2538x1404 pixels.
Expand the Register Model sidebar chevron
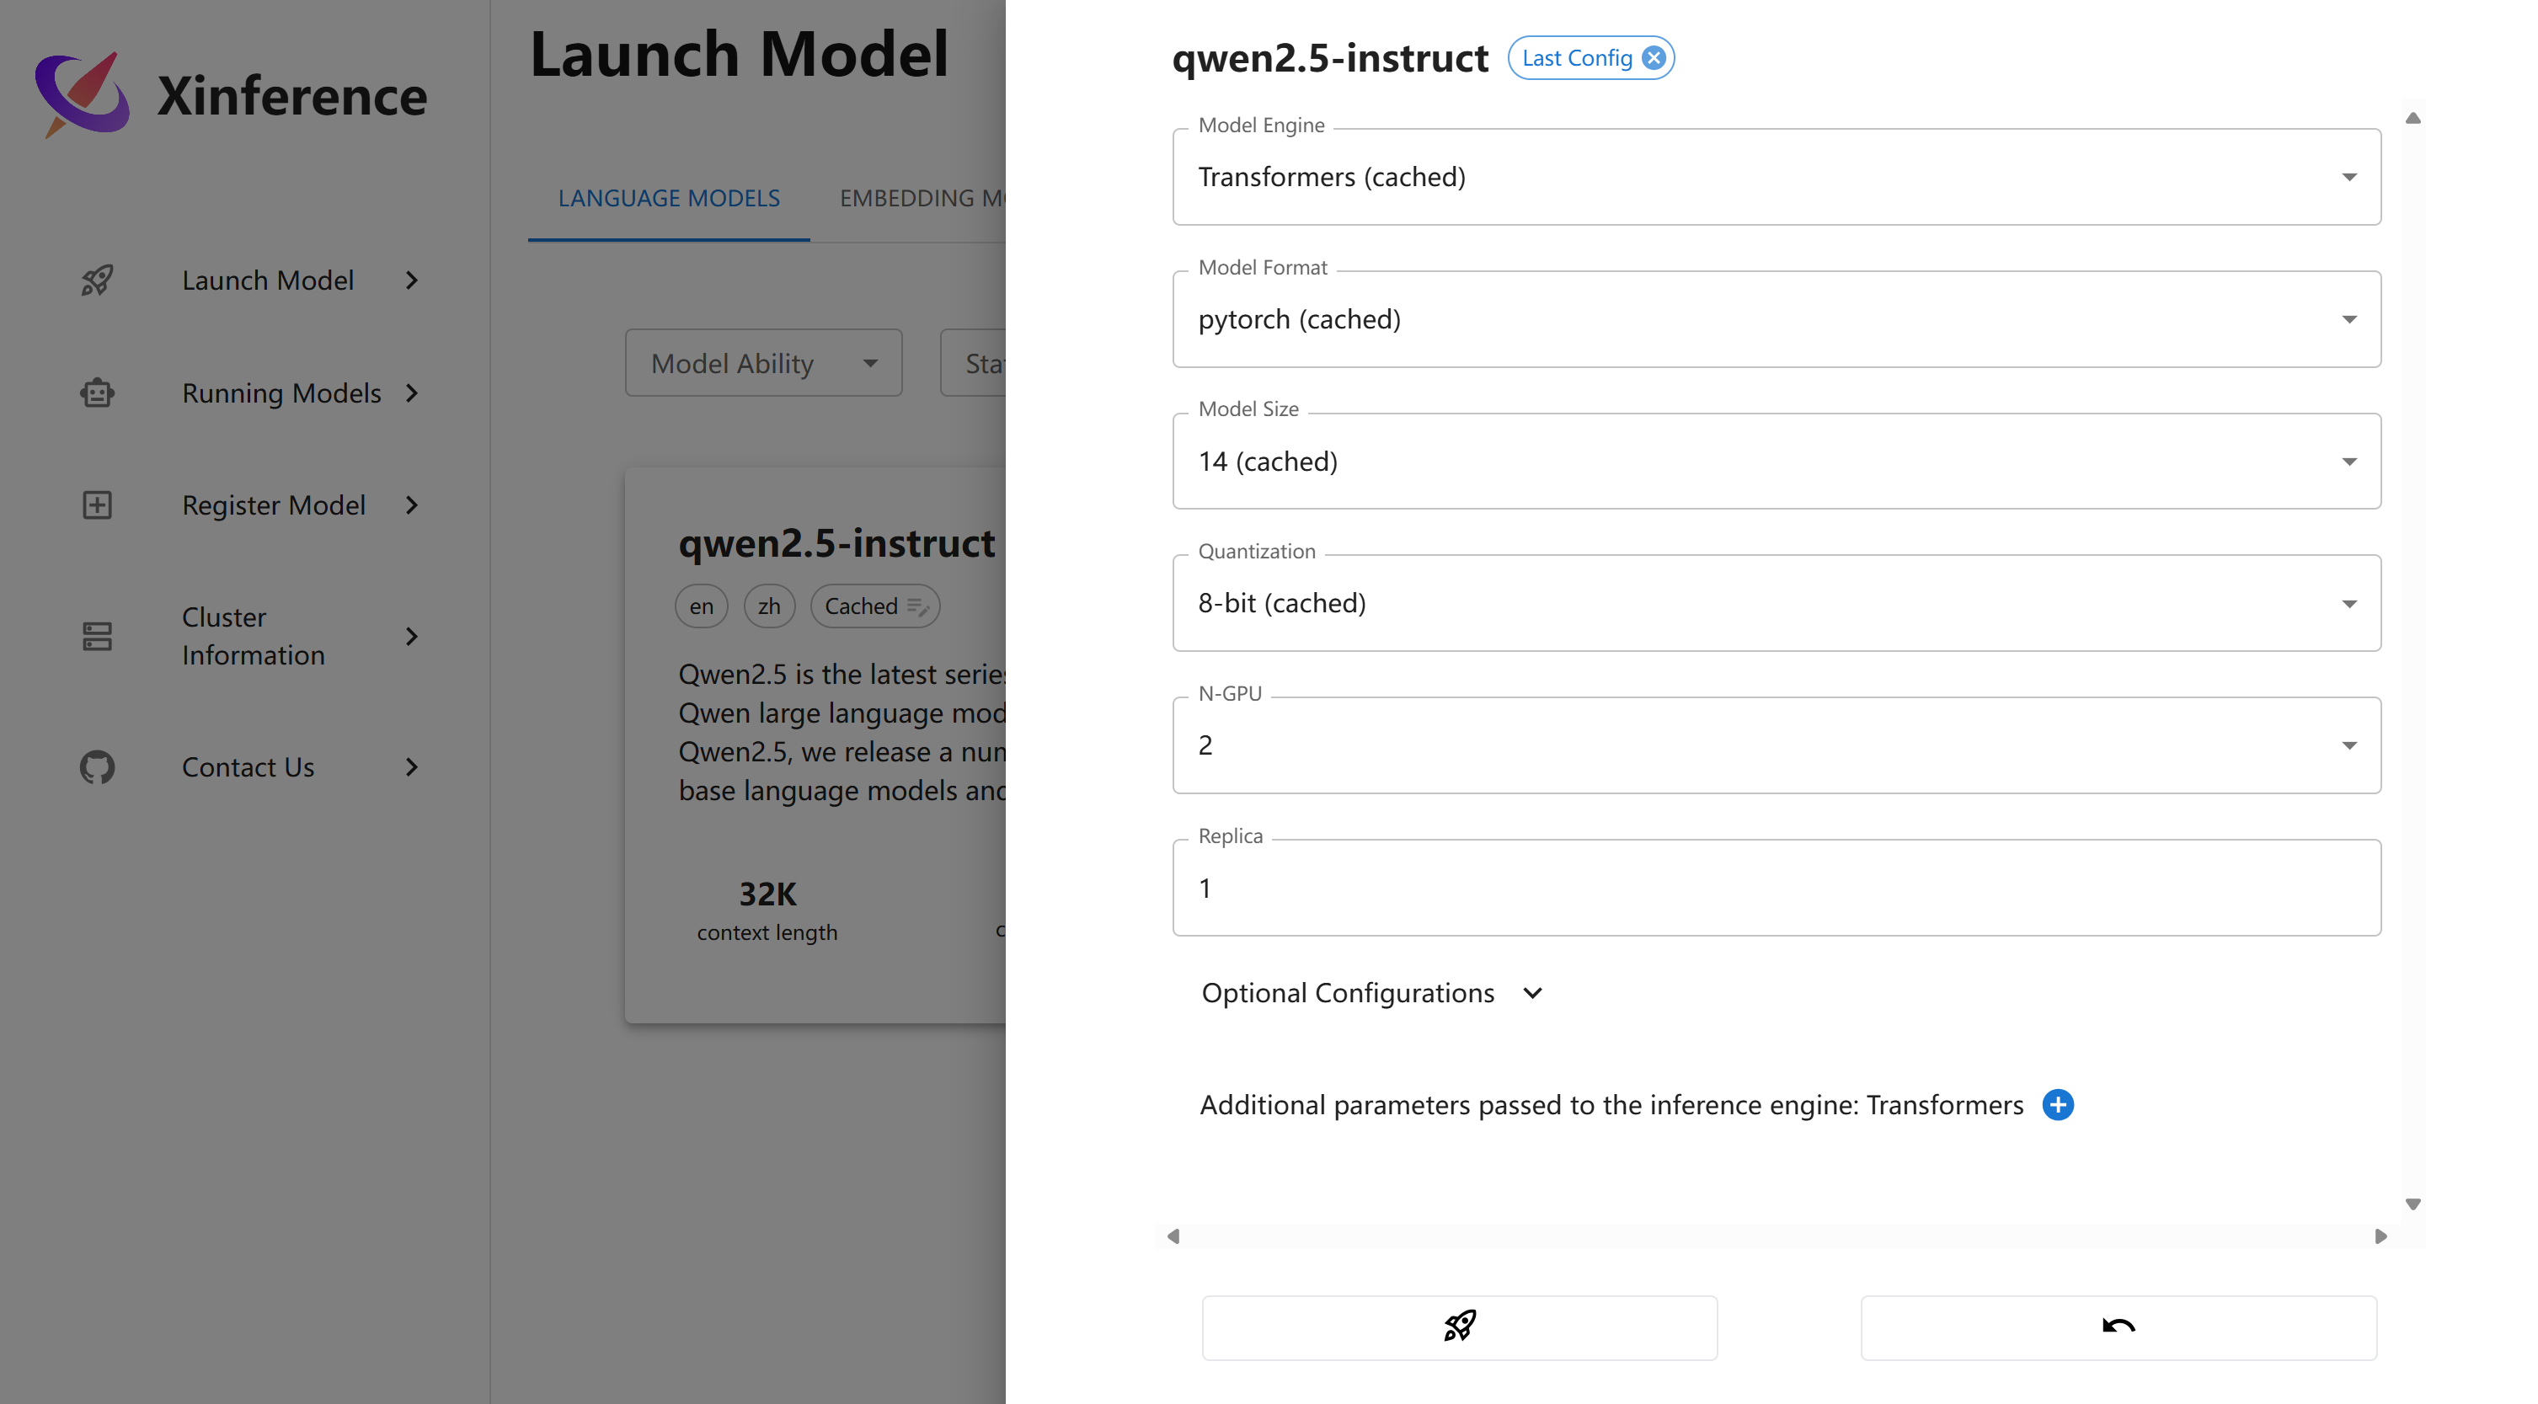(412, 505)
